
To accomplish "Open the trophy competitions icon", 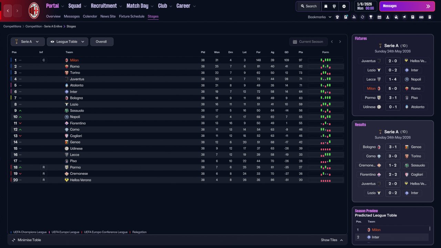I will click(x=371, y=17).
